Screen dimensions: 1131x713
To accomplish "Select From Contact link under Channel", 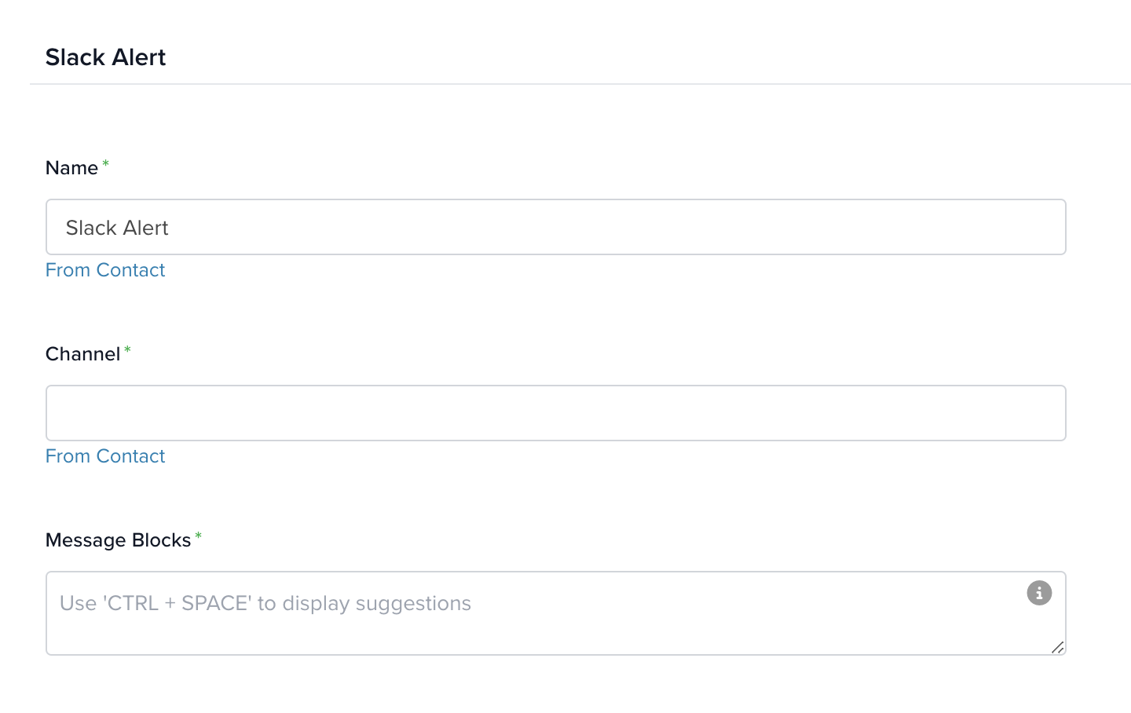I will 105,456.
